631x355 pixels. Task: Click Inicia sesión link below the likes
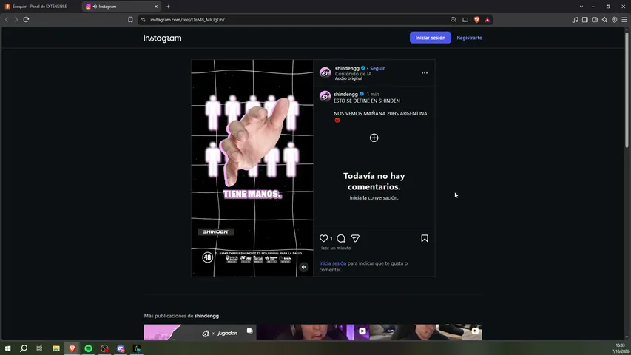(332, 263)
